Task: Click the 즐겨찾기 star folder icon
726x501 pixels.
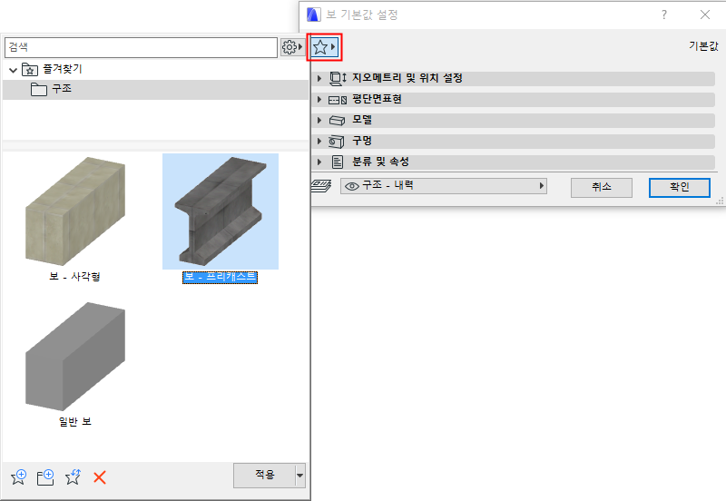Action: (30, 70)
